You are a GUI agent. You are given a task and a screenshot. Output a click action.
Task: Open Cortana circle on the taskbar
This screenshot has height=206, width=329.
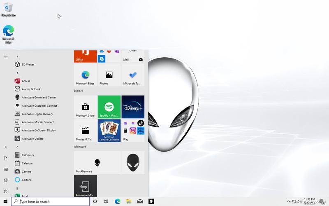95,201
